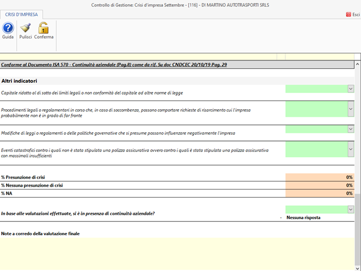Click the % NA orange value cell
The height and width of the screenshot is (271, 361).
[319, 193]
